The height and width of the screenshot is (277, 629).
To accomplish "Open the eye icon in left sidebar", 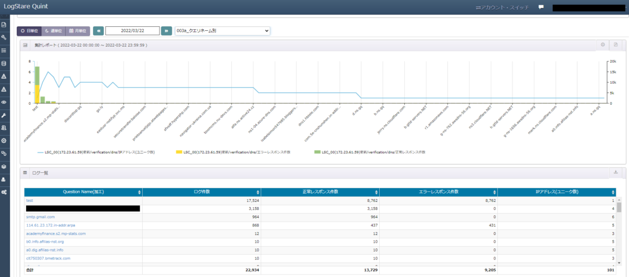I will [x=4, y=102].
